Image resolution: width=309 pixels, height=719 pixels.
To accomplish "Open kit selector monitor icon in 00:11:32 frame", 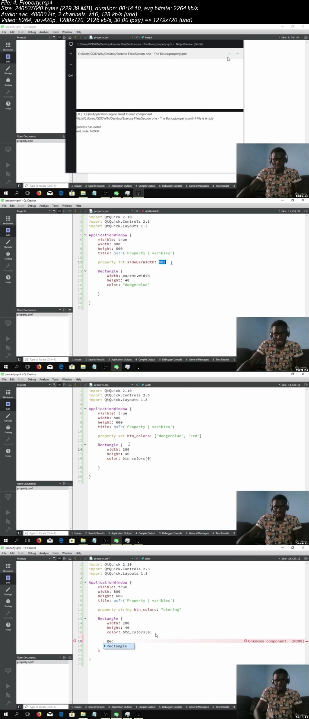I will (8, 670).
